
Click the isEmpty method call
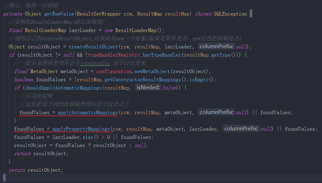point(199,80)
